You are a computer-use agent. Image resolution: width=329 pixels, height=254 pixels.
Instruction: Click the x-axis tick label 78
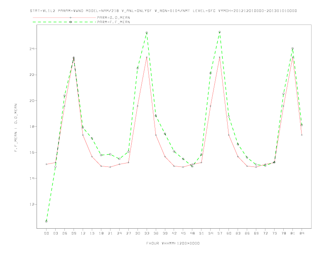click(x=283, y=233)
